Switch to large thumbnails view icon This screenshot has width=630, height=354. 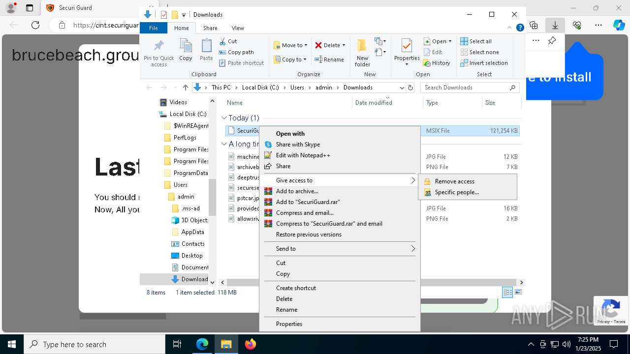(518, 292)
